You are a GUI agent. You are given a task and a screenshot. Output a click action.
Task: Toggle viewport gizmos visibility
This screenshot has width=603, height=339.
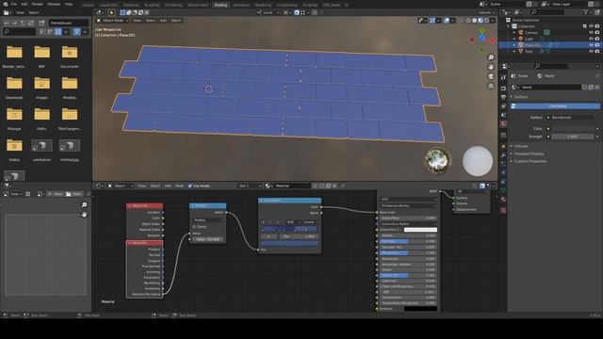432,21
